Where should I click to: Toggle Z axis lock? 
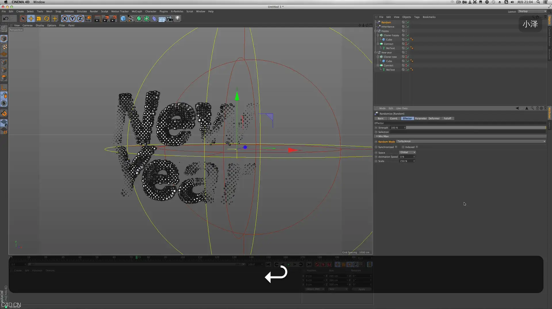coord(80,19)
